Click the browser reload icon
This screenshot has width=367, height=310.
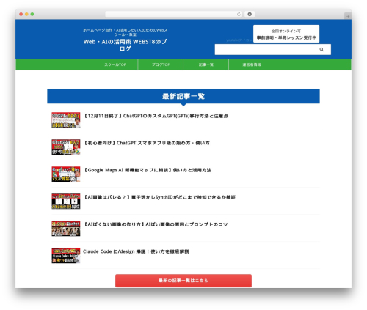[239, 15]
